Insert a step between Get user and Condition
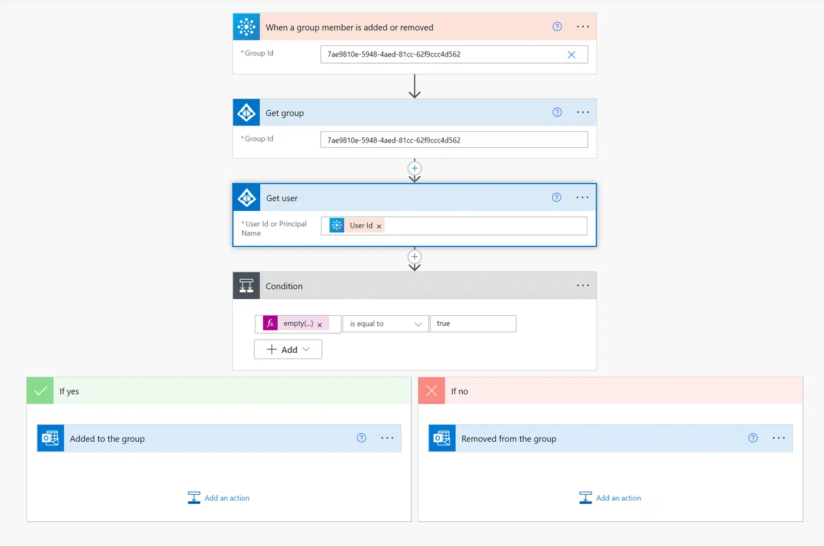This screenshot has height=546, width=824. pos(415,256)
